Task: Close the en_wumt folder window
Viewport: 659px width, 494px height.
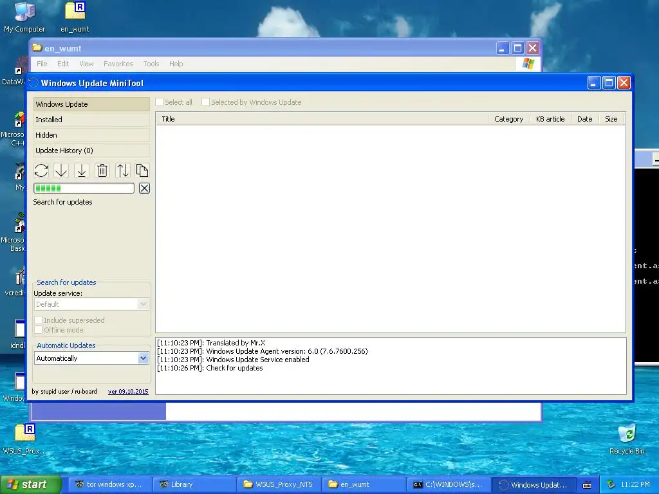Action: click(x=532, y=48)
